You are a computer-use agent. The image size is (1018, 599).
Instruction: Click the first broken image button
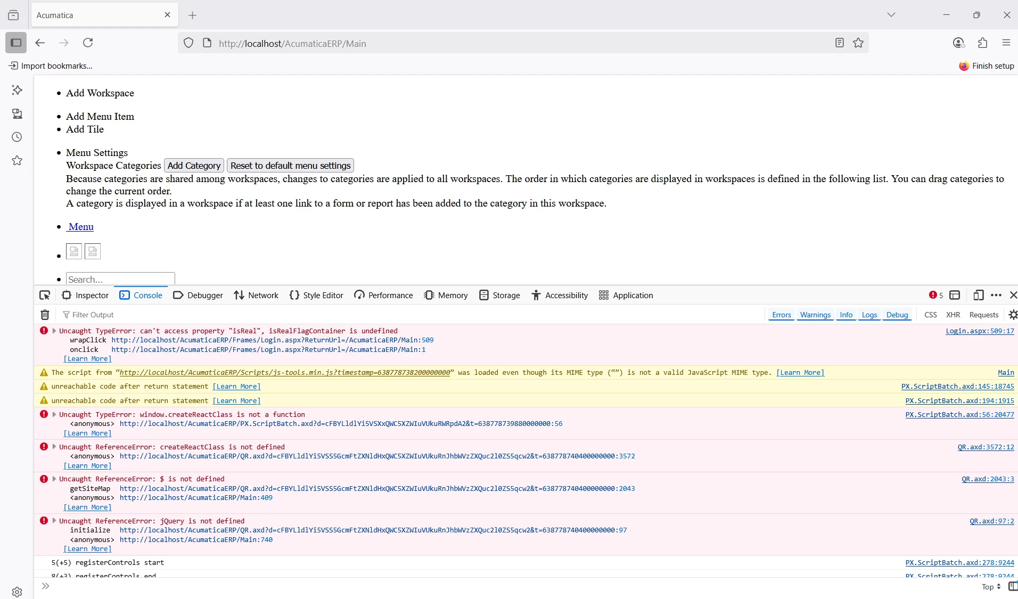pos(74,251)
